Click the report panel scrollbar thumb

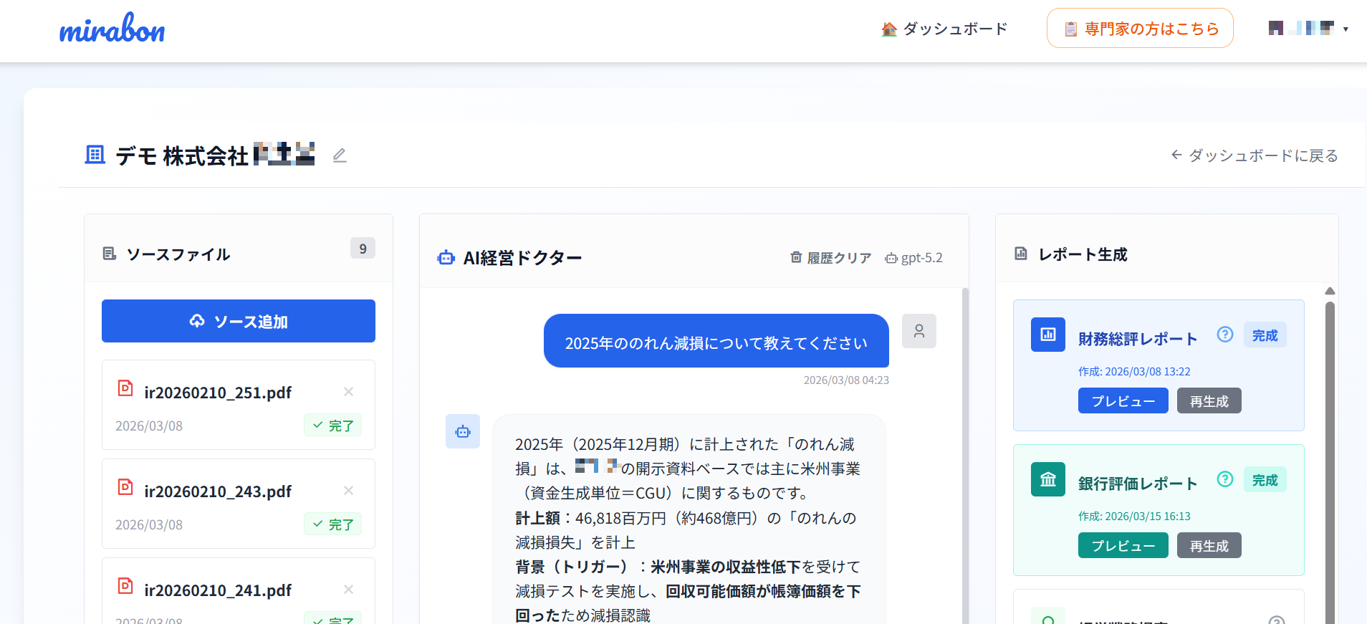tap(1330, 462)
